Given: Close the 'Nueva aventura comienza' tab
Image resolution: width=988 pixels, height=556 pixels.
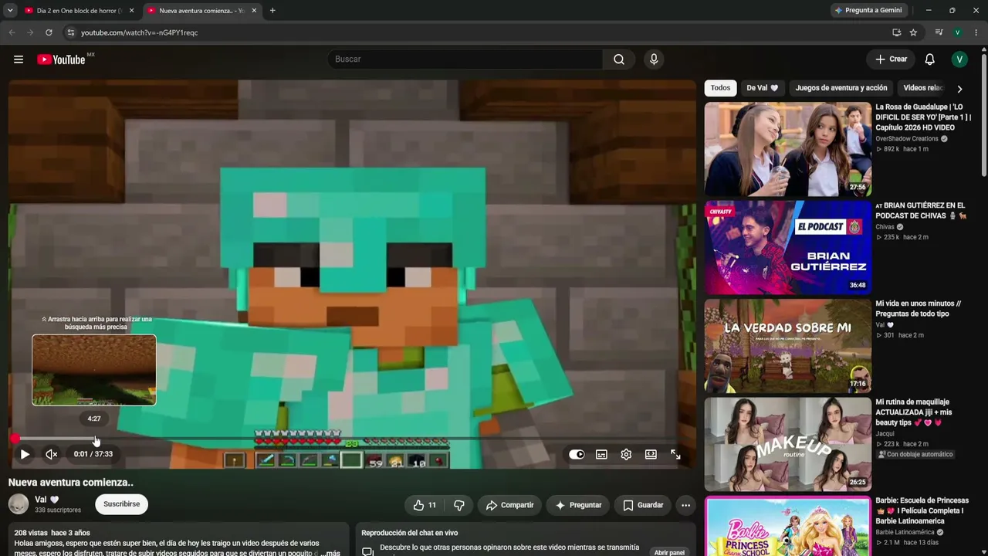Looking at the screenshot, I should (254, 11).
